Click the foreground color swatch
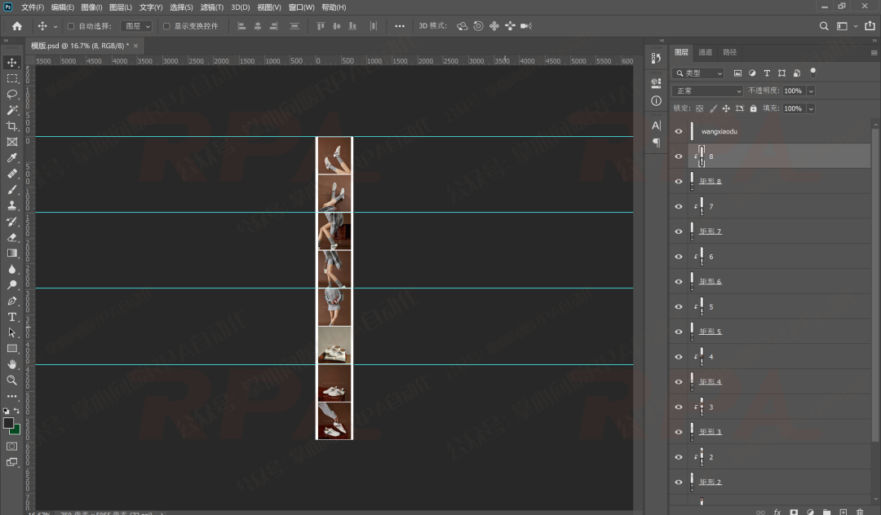Image resolution: width=881 pixels, height=515 pixels. (9, 424)
